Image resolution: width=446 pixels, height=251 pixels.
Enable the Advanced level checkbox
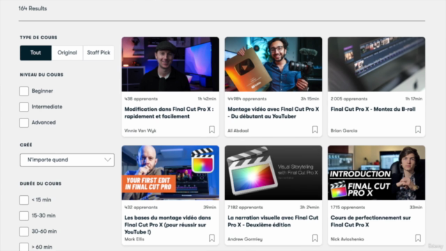(x=24, y=123)
